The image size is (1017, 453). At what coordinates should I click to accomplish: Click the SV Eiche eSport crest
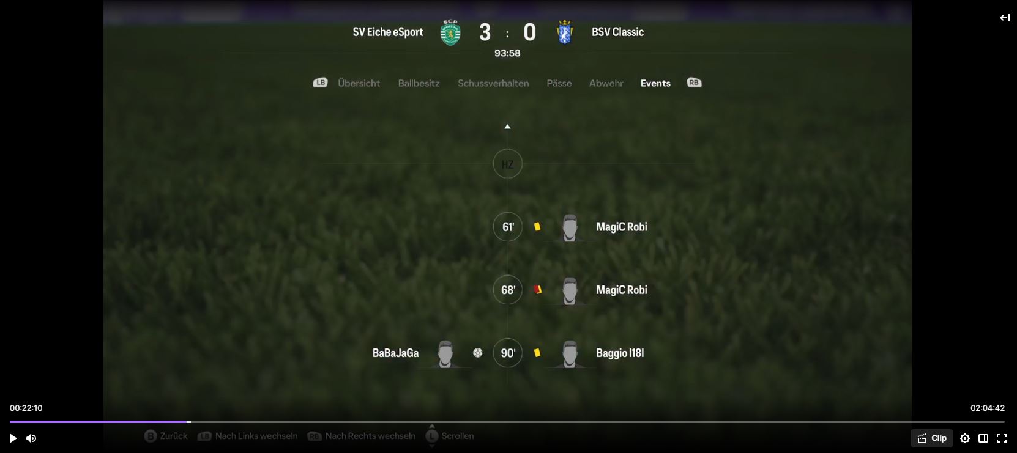[450, 32]
